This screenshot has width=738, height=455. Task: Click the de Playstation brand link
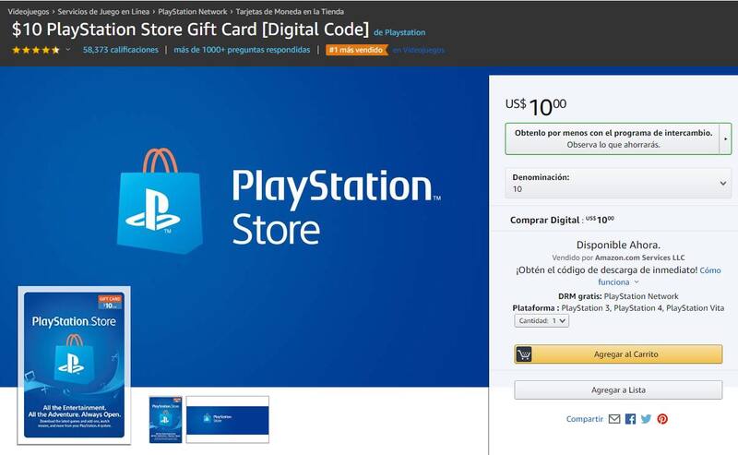pos(399,32)
